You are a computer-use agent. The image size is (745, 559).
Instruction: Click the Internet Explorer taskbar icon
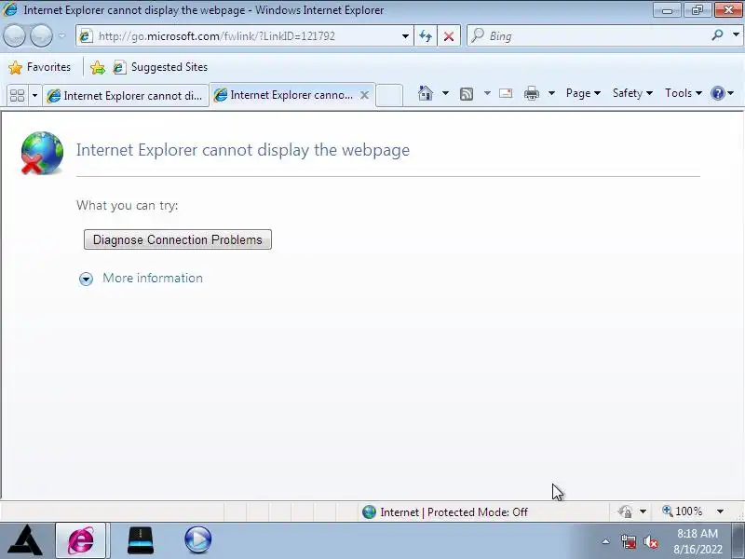[x=81, y=540]
